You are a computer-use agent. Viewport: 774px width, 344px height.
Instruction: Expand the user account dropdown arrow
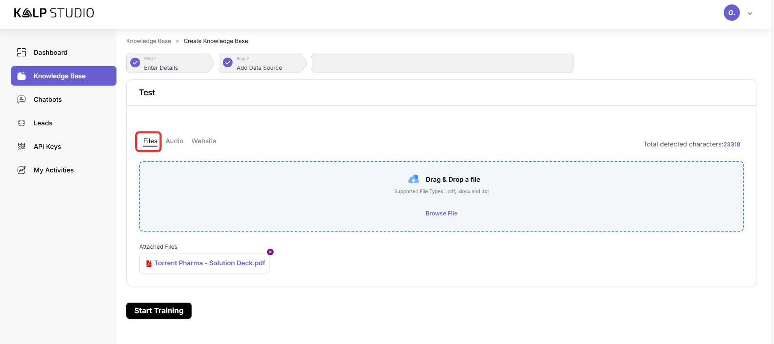coord(750,13)
